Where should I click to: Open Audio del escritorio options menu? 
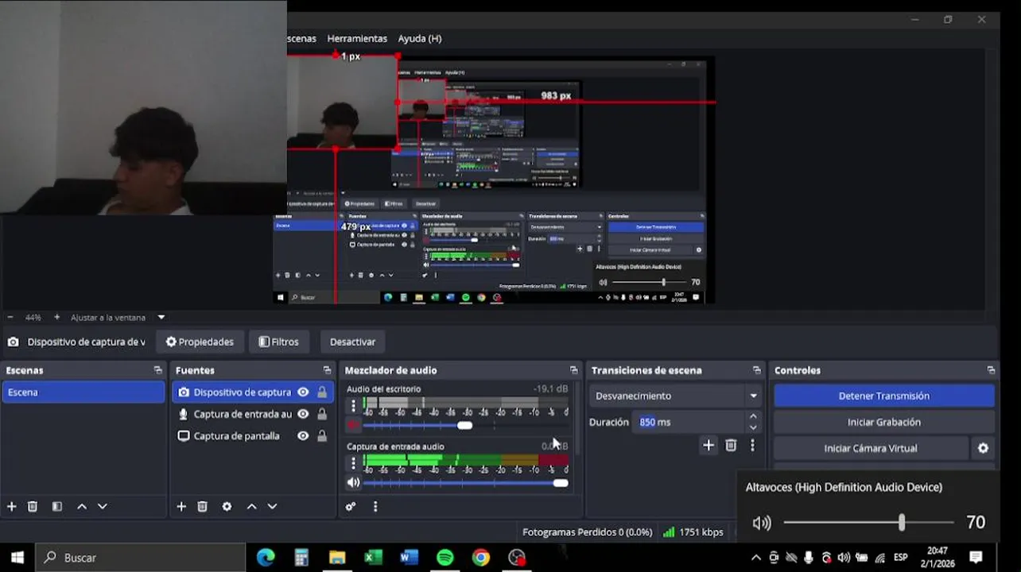[x=354, y=405]
